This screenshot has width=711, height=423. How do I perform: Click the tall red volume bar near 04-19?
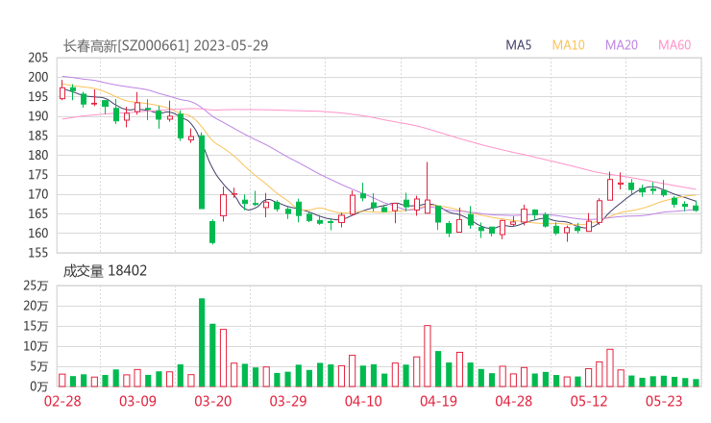tap(428, 357)
